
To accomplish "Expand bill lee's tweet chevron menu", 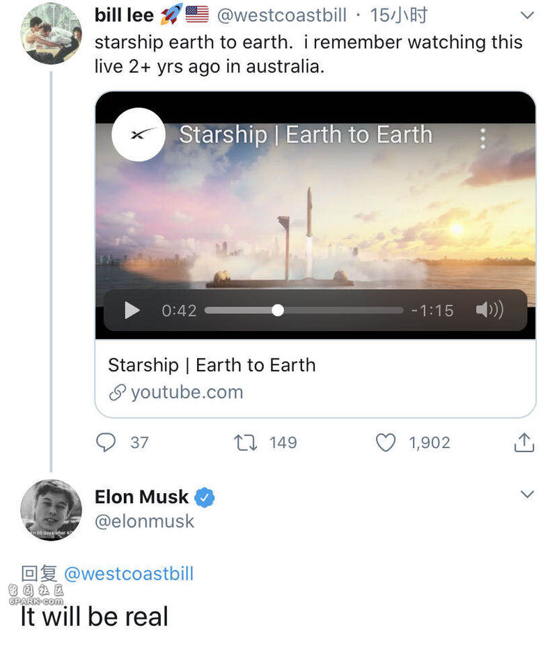I will [527, 16].
